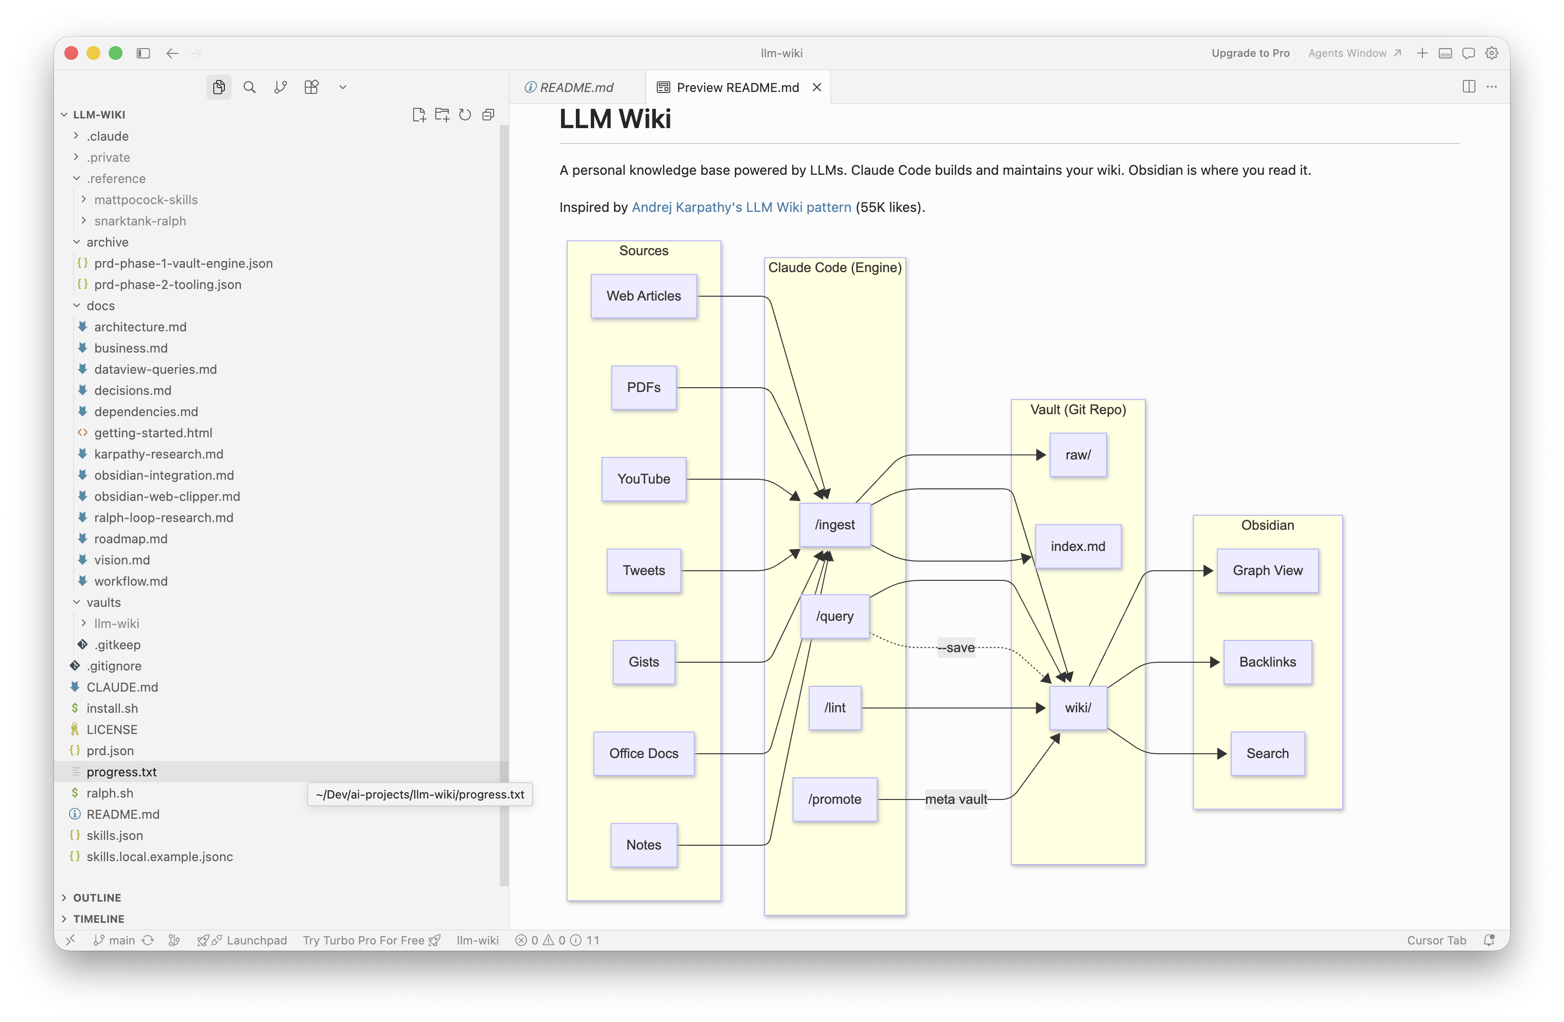
Task: Create a new file in explorer
Action: tap(418, 114)
